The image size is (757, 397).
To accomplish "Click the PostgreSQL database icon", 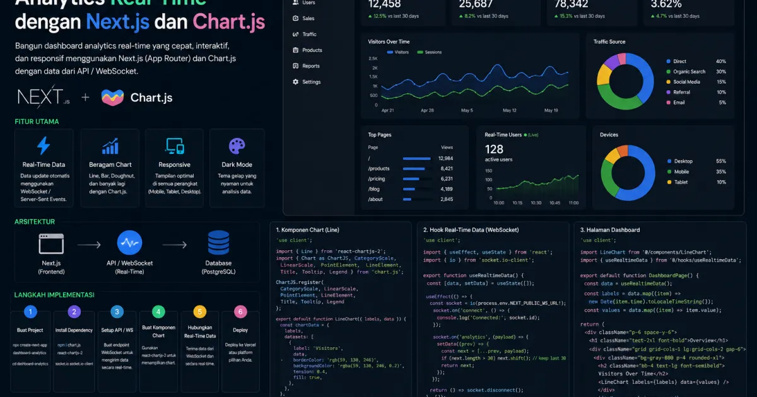I will click(x=218, y=243).
